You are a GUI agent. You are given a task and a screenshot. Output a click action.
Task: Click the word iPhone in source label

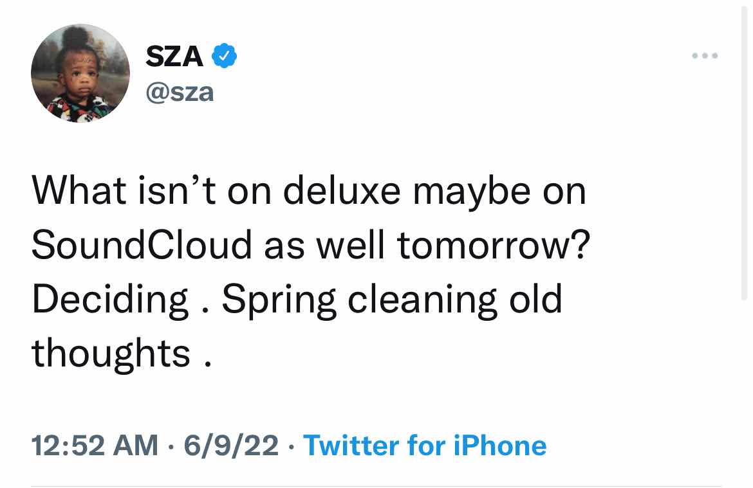500,445
